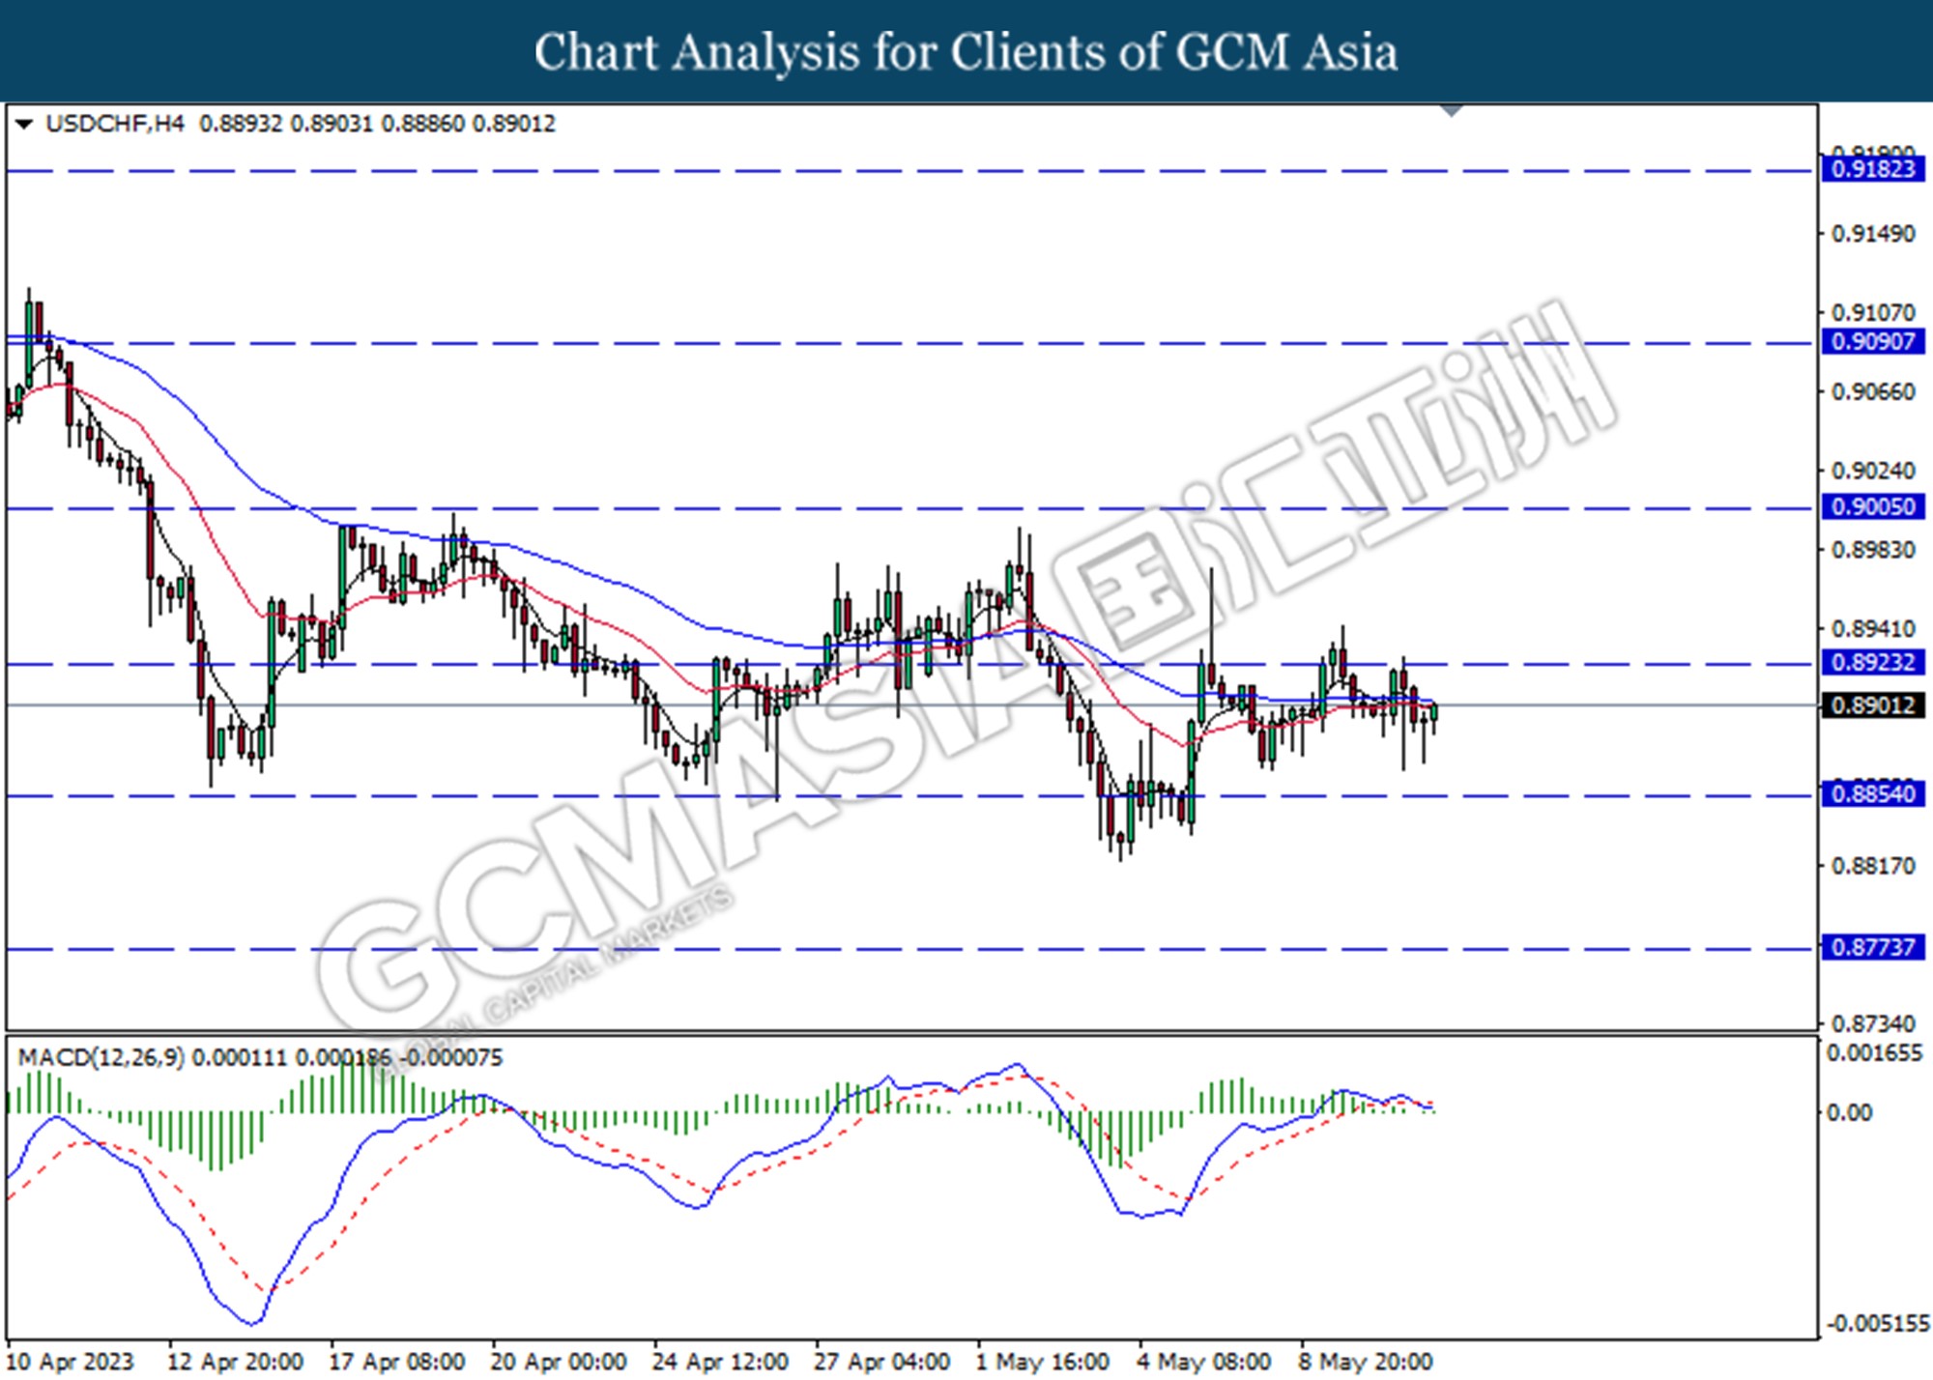
Task: Click the 4 May 08:00 time label
Action: [x=1204, y=1362]
